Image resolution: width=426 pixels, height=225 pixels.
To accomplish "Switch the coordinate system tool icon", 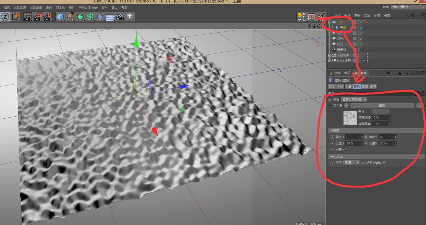I will [x=15, y=17].
